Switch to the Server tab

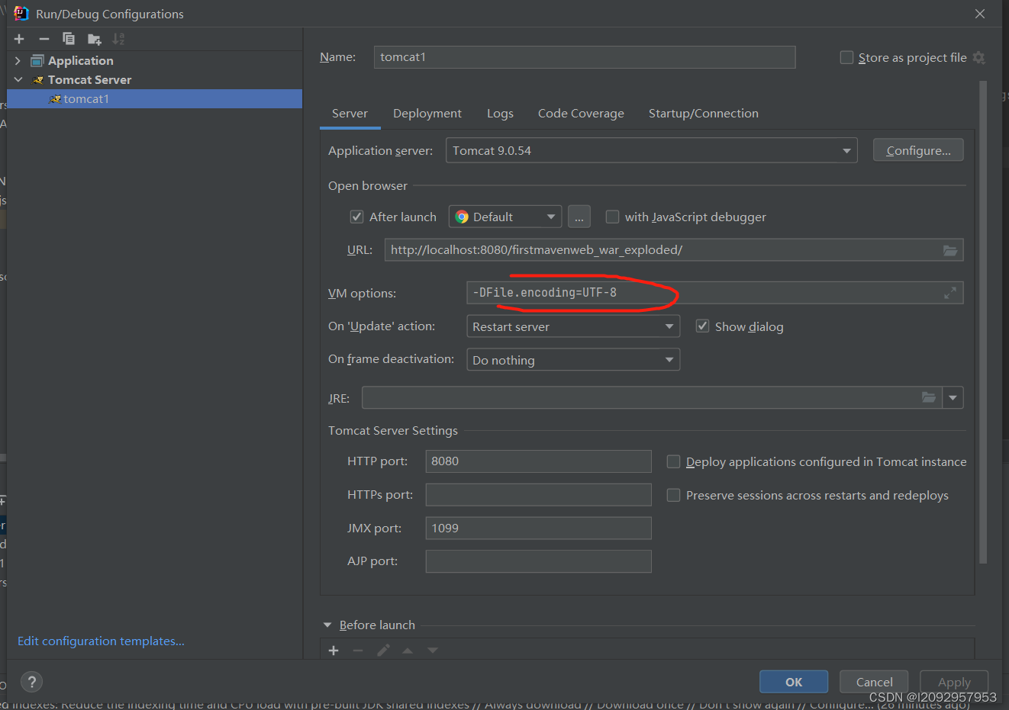[350, 113]
